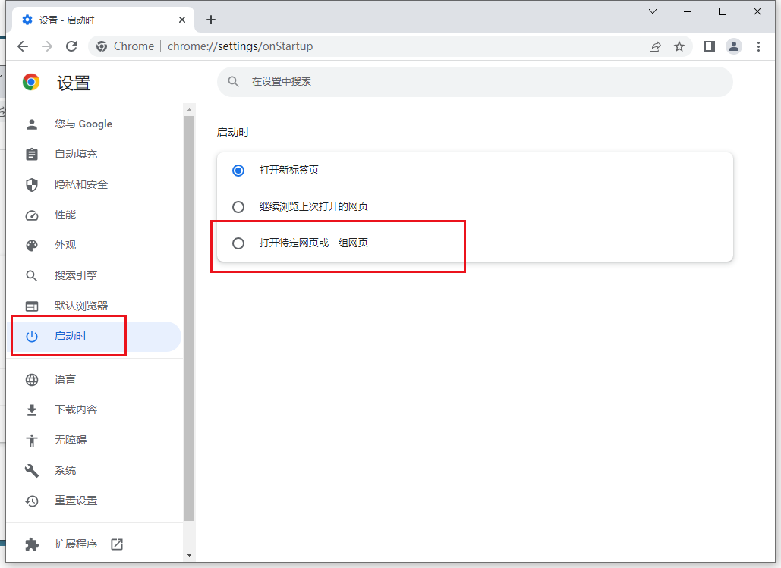This screenshot has height=568, width=781.
Task: Click the 无障碍 accessibility icon
Action: (x=32, y=441)
